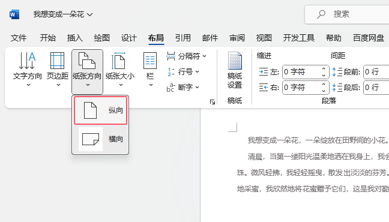The image size is (389, 222).
Task: Open the 栏 columns tool
Action: point(150,69)
